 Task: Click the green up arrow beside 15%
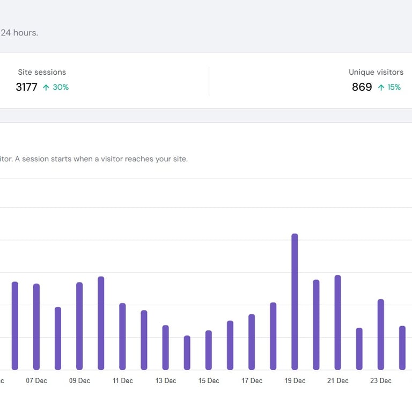tap(381, 88)
